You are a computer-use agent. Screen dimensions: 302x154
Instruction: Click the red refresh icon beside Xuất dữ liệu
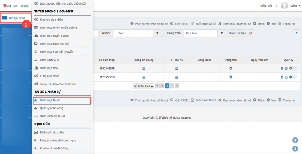point(251,33)
